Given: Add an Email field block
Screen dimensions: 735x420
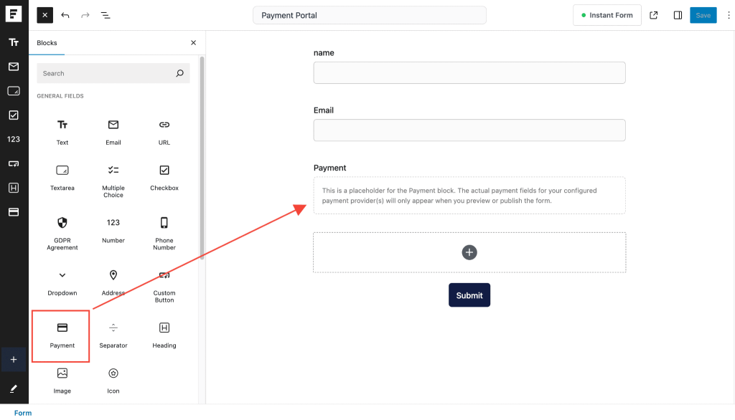Looking at the screenshot, I should click(113, 130).
